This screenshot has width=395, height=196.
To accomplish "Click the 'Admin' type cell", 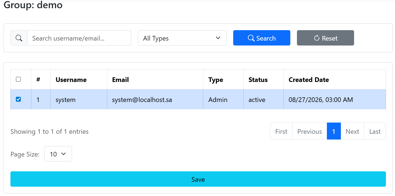I will (223, 100).
